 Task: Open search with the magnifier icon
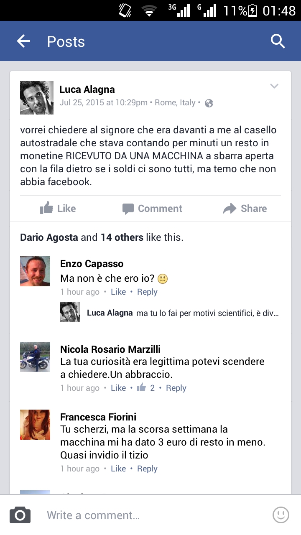(278, 41)
